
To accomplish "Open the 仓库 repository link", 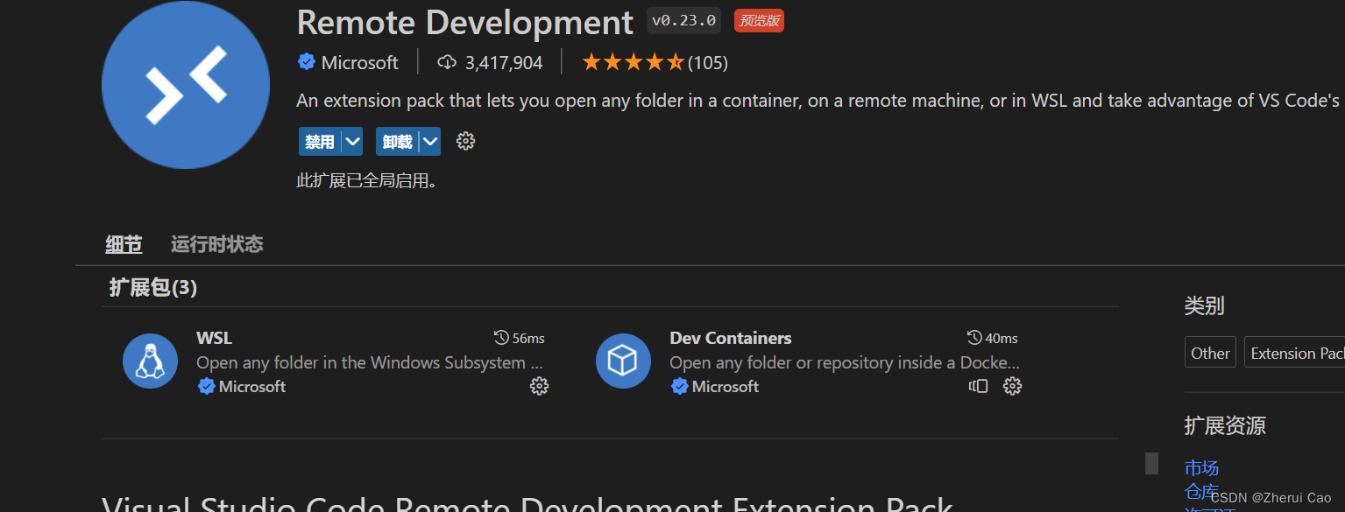I will pos(1201,490).
